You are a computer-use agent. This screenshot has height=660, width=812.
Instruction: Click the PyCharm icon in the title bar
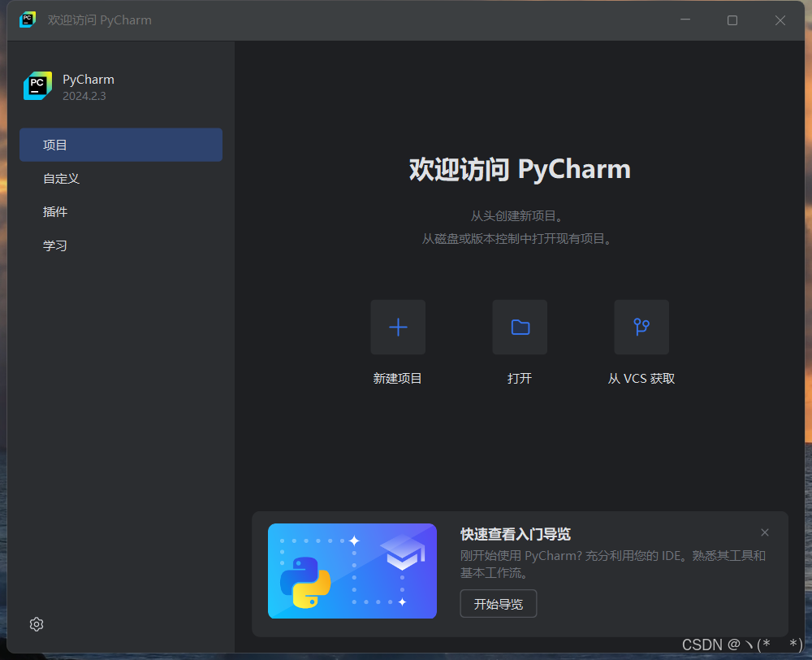coord(28,20)
